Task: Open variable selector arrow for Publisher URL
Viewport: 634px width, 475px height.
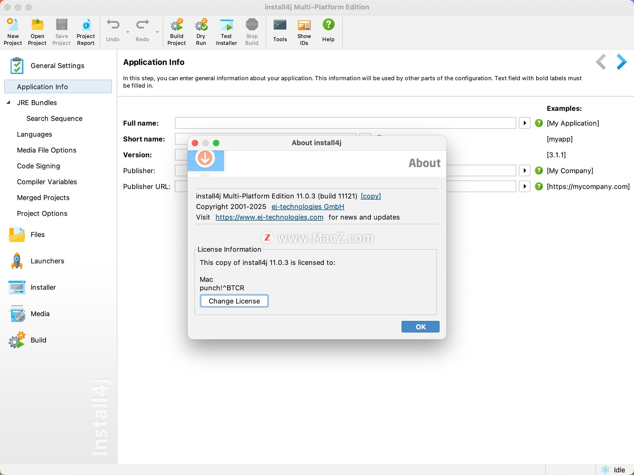Action: [525, 186]
